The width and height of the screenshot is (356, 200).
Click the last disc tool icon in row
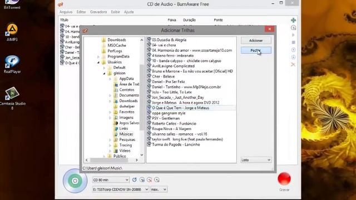pyautogui.click(x=157, y=180)
